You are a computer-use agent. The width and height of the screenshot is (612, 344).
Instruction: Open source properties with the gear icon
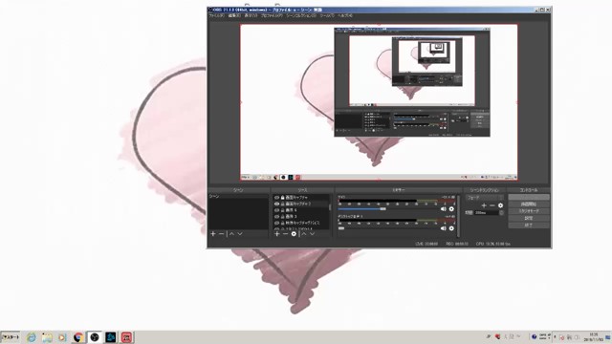click(x=294, y=233)
